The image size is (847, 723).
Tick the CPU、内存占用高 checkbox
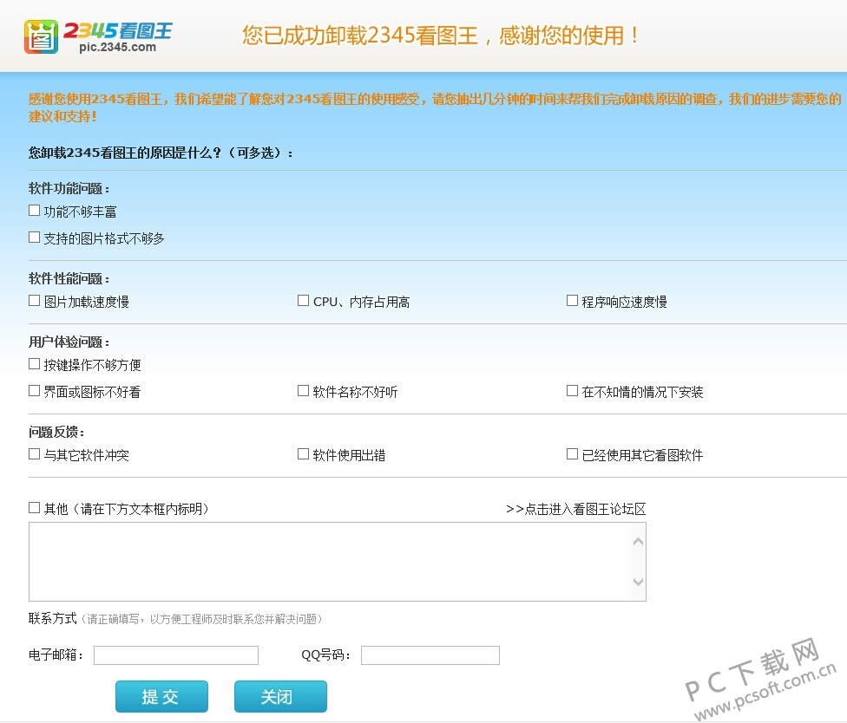coord(303,301)
